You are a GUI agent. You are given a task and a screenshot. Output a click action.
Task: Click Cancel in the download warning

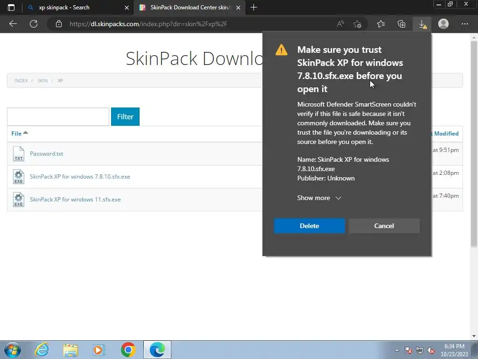pos(384,226)
